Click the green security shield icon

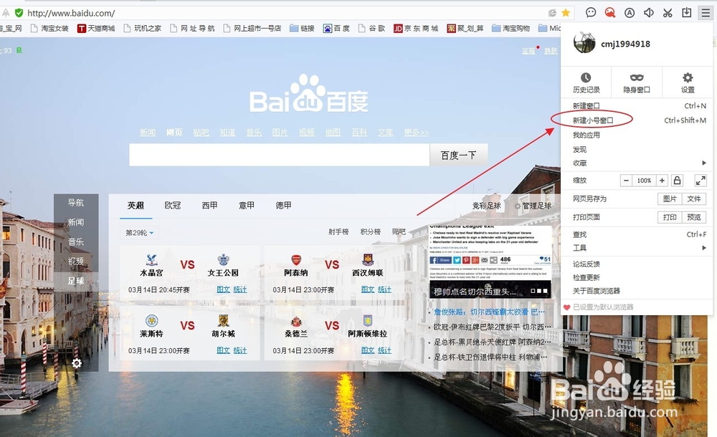(19, 13)
